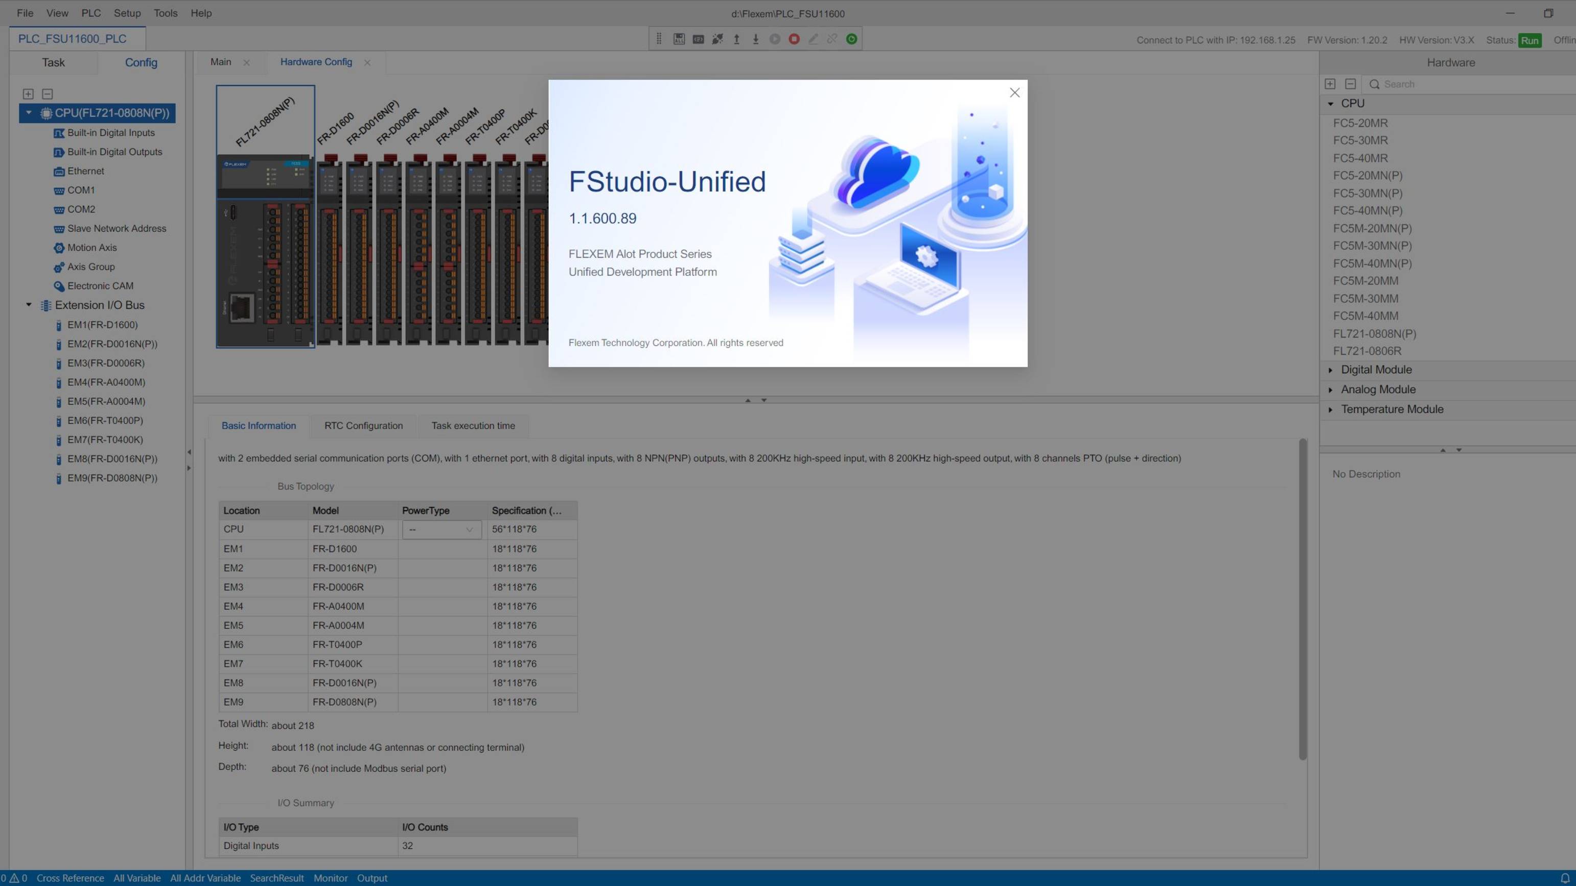Open the Tools menu
Image resolution: width=1576 pixels, height=886 pixels.
[x=165, y=13]
